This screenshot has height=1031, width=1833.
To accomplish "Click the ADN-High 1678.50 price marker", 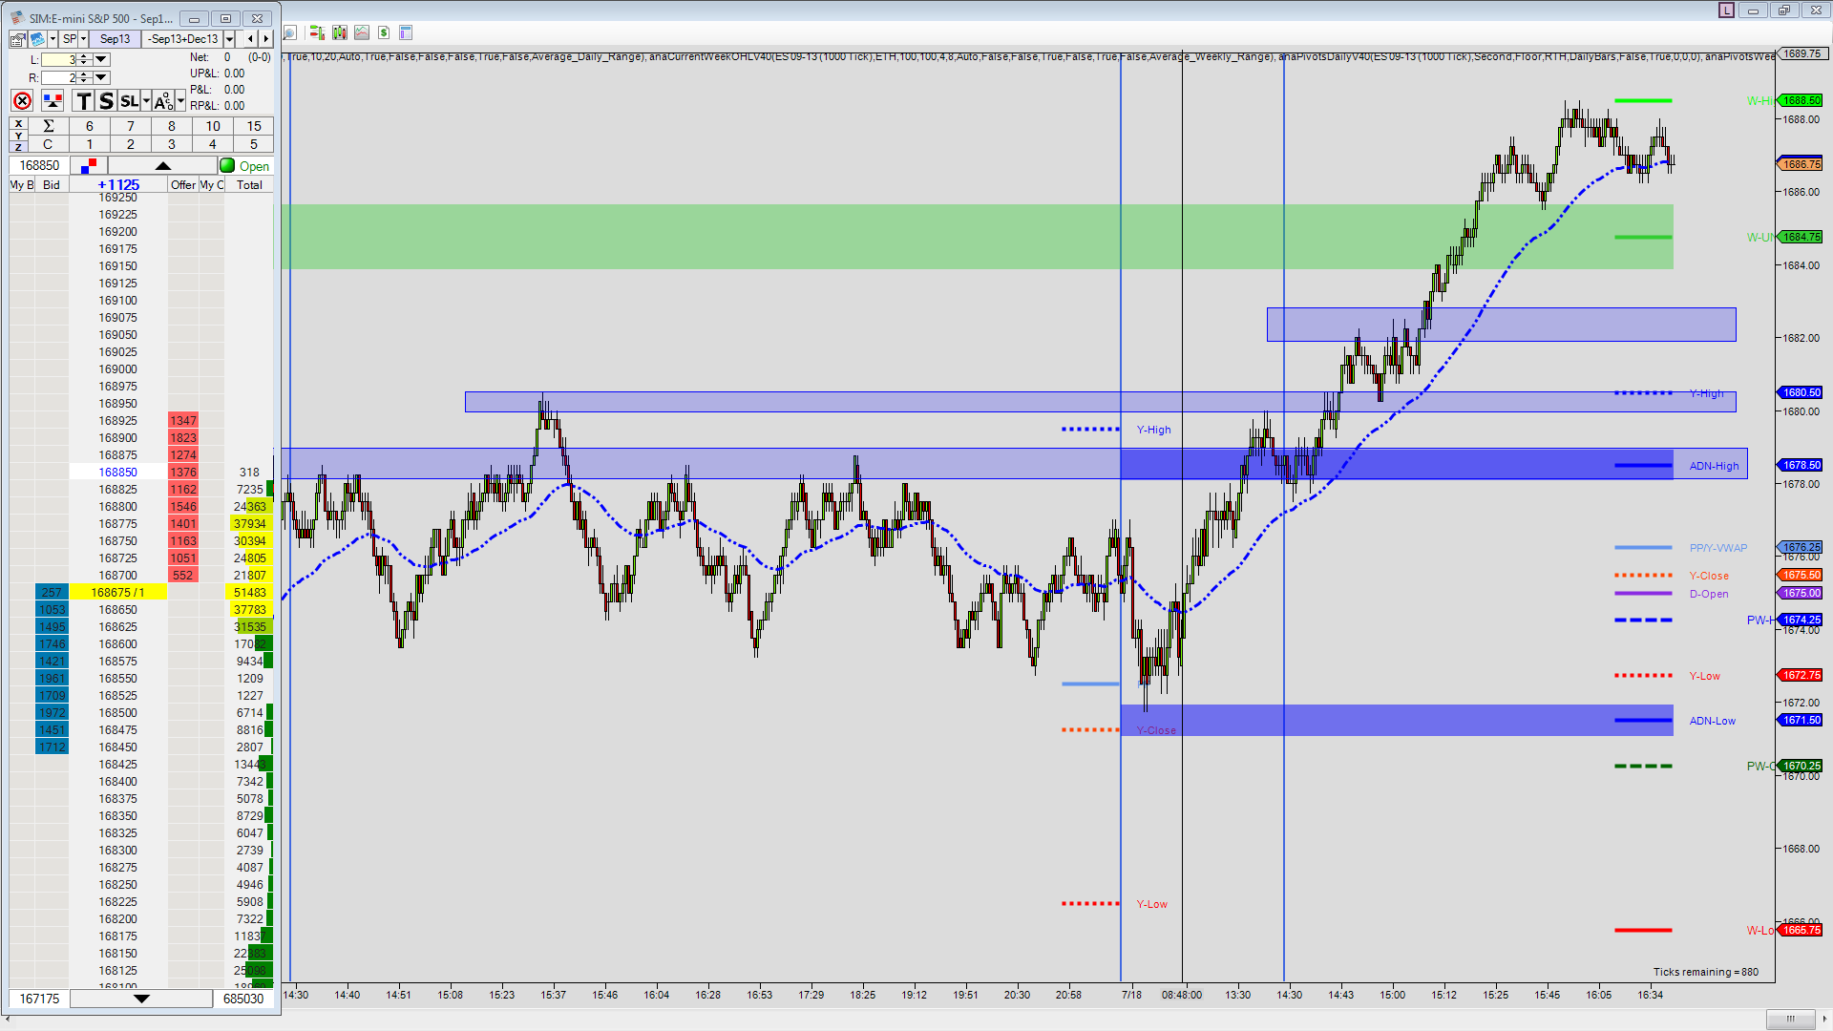I will (1801, 466).
